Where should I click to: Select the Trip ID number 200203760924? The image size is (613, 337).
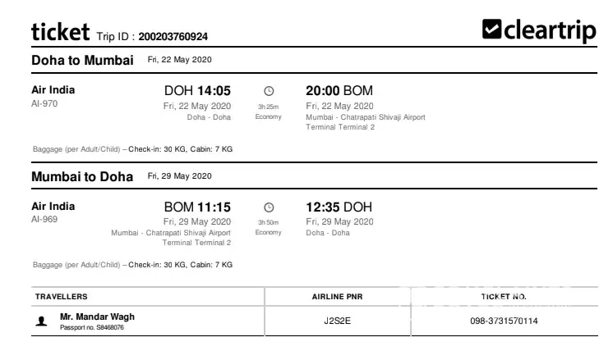[x=173, y=37]
